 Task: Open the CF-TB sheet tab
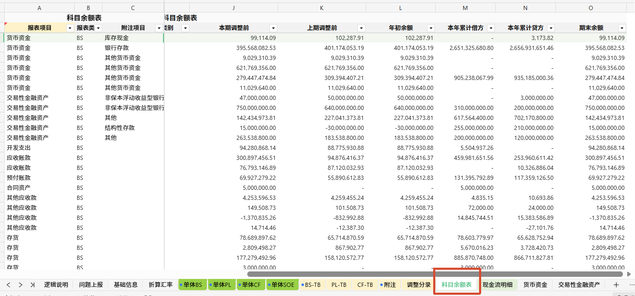click(x=365, y=285)
